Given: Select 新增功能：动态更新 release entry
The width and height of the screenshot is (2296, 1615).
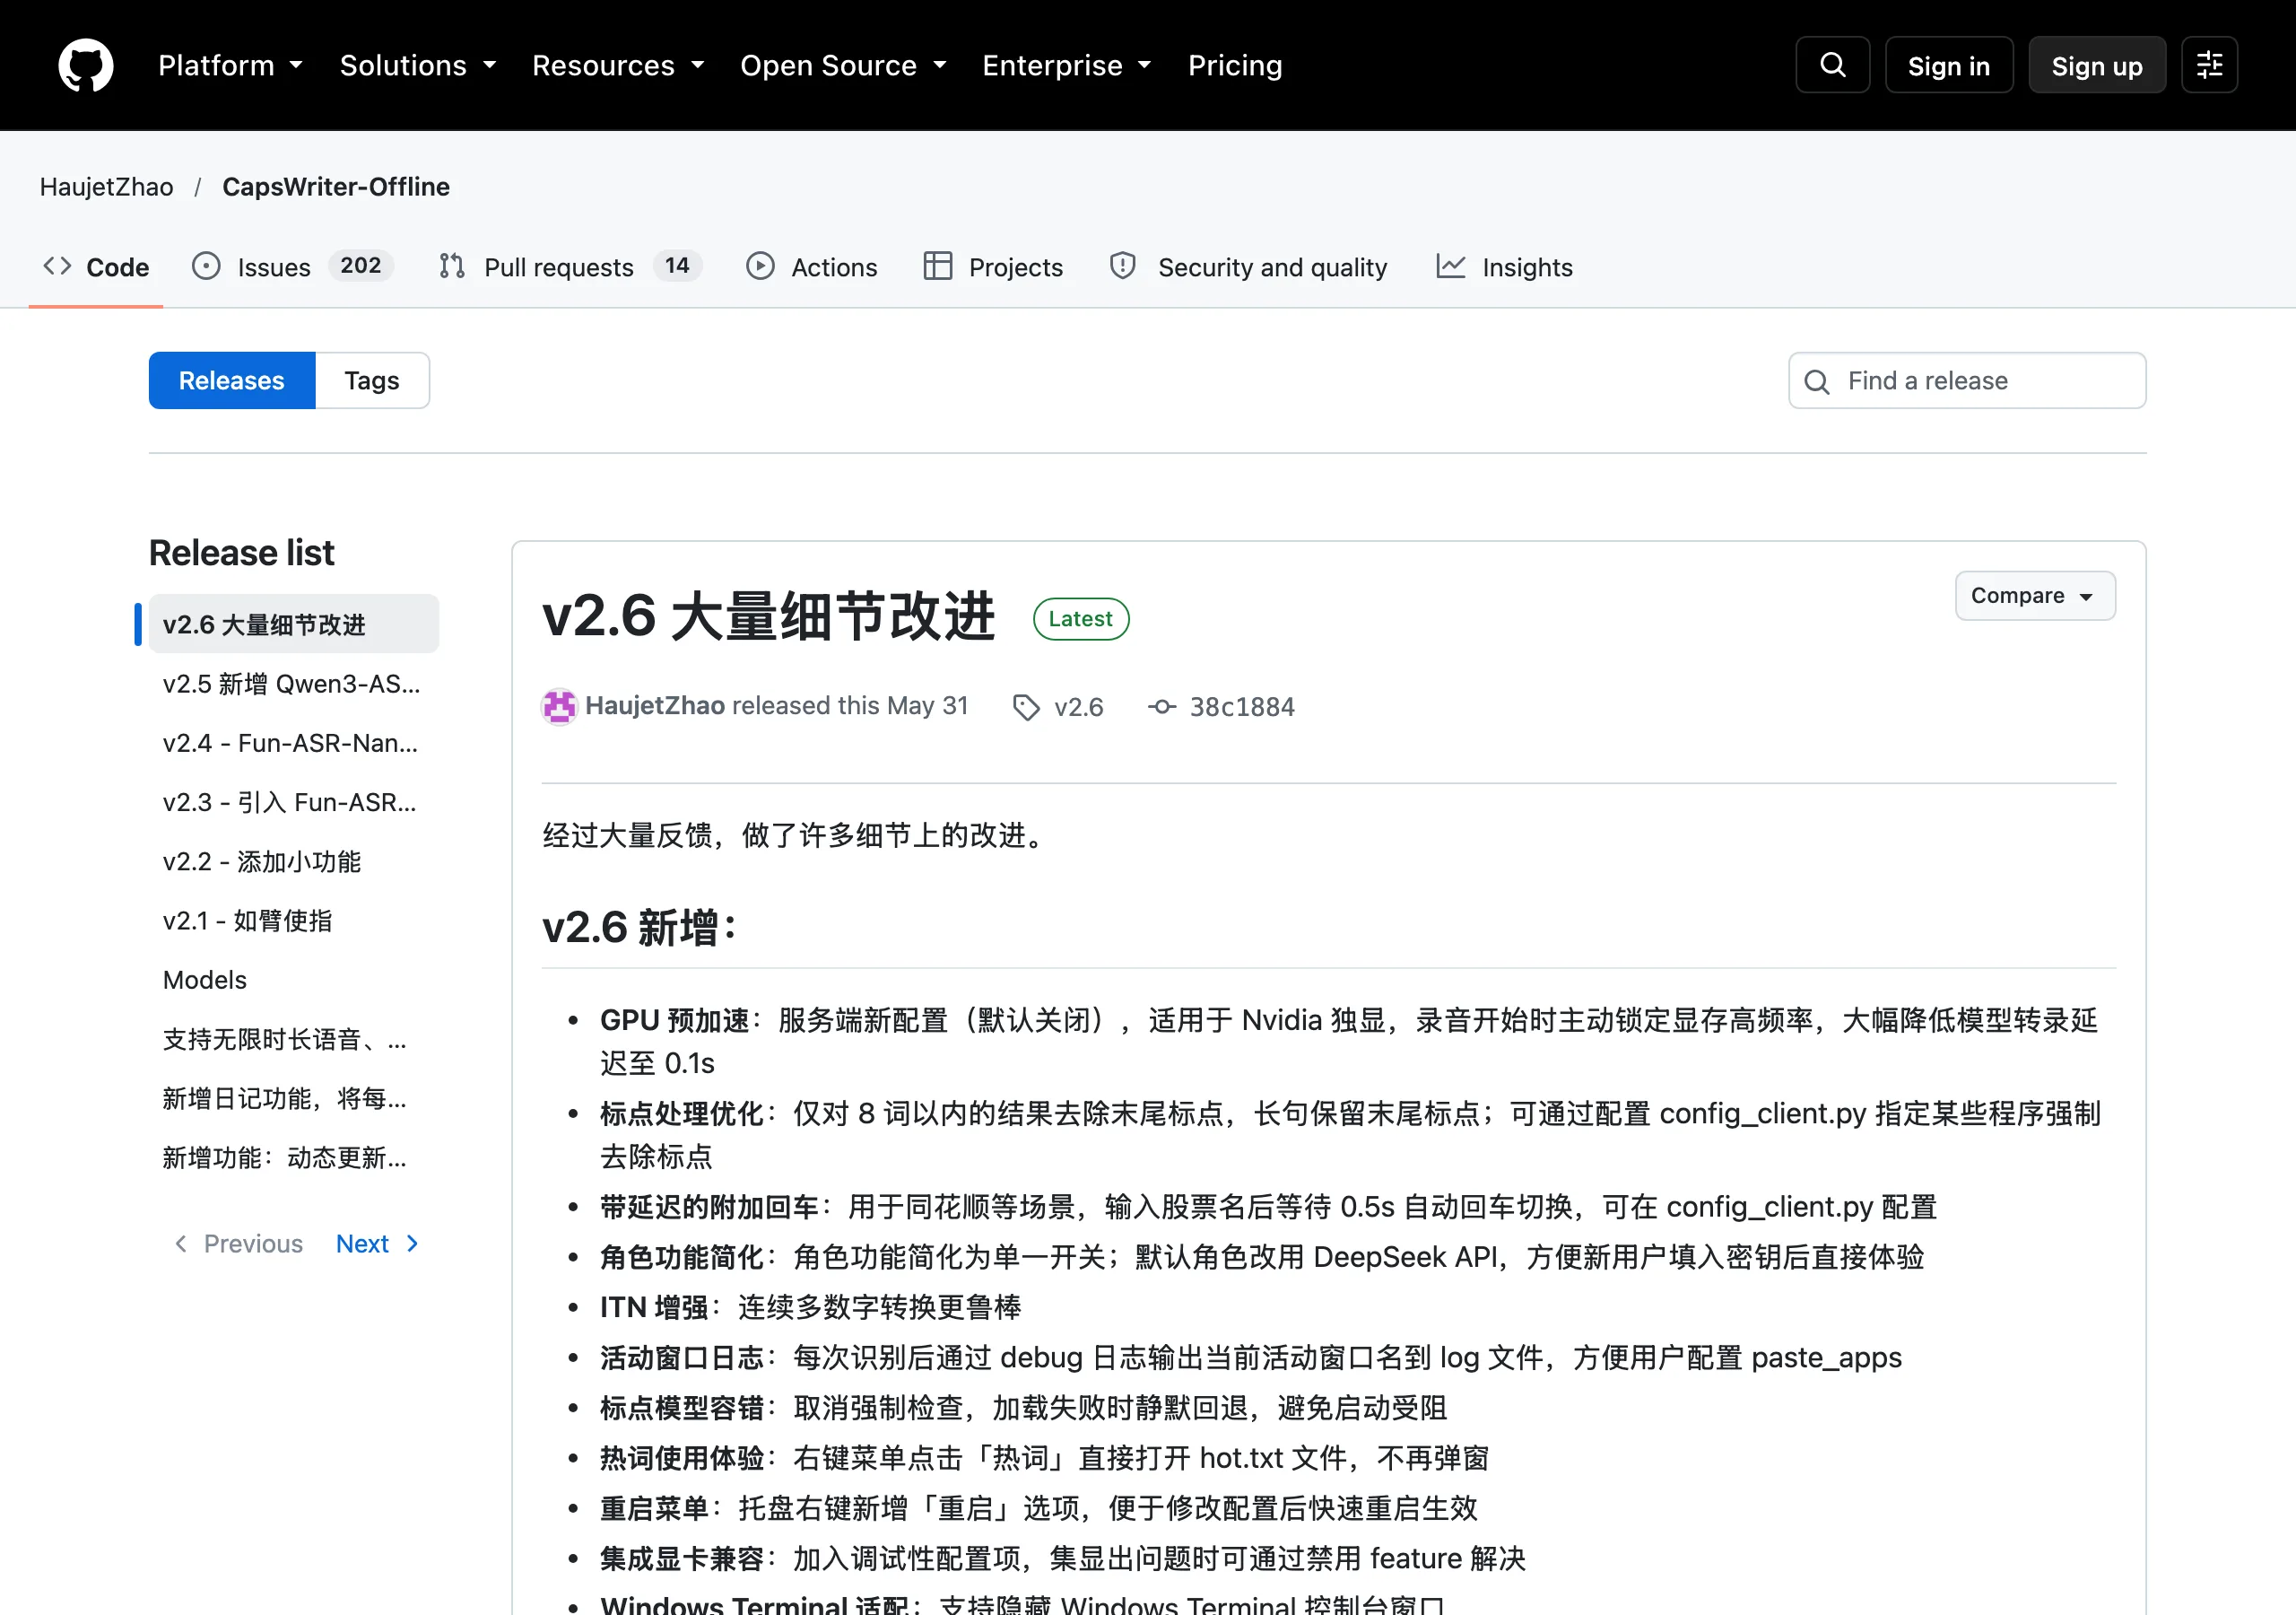Looking at the screenshot, I should [293, 1157].
